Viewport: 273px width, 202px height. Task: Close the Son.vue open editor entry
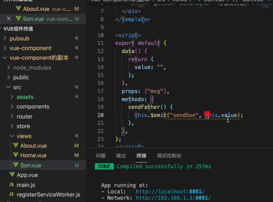pos(9,19)
